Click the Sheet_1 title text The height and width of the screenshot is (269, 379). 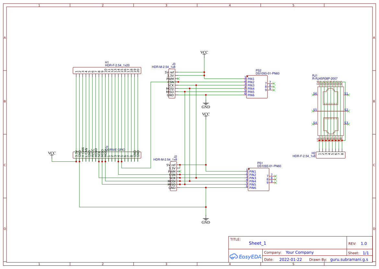pyautogui.click(x=256, y=243)
